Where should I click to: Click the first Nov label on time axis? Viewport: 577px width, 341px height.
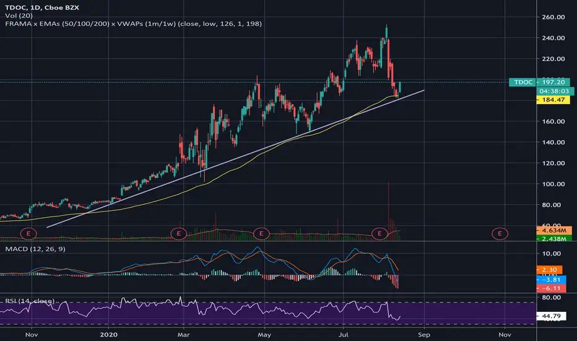[32, 335]
